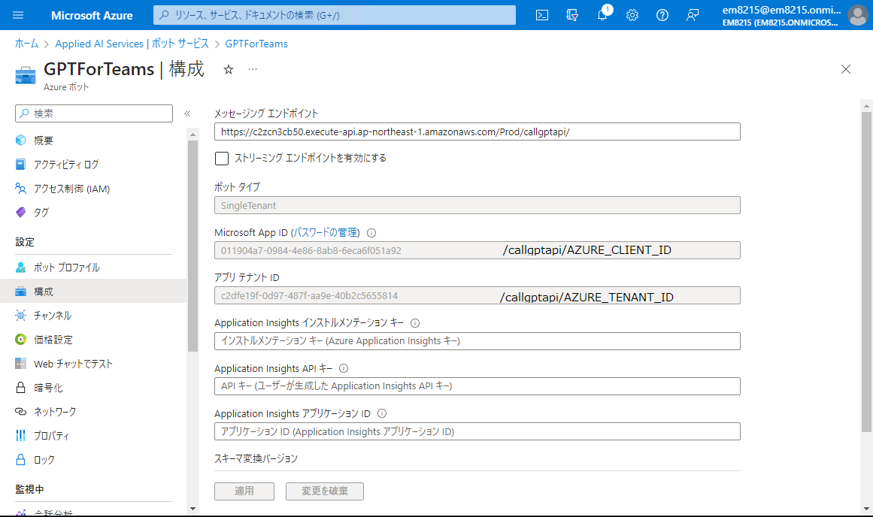The width and height of the screenshot is (873, 517).
Task: Go to ホーム breadcrumb link
Action: click(x=27, y=44)
